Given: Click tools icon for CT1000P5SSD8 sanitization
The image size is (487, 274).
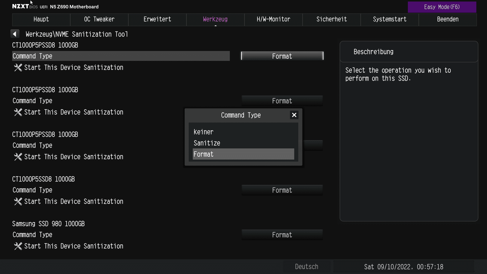Looking at the screenshot, I should [18, 201].
